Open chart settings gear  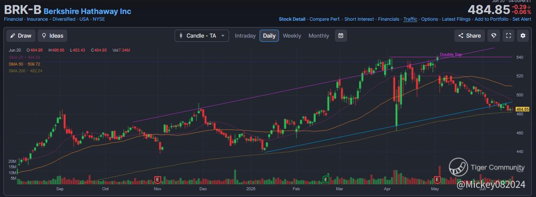tap(523, 36)
